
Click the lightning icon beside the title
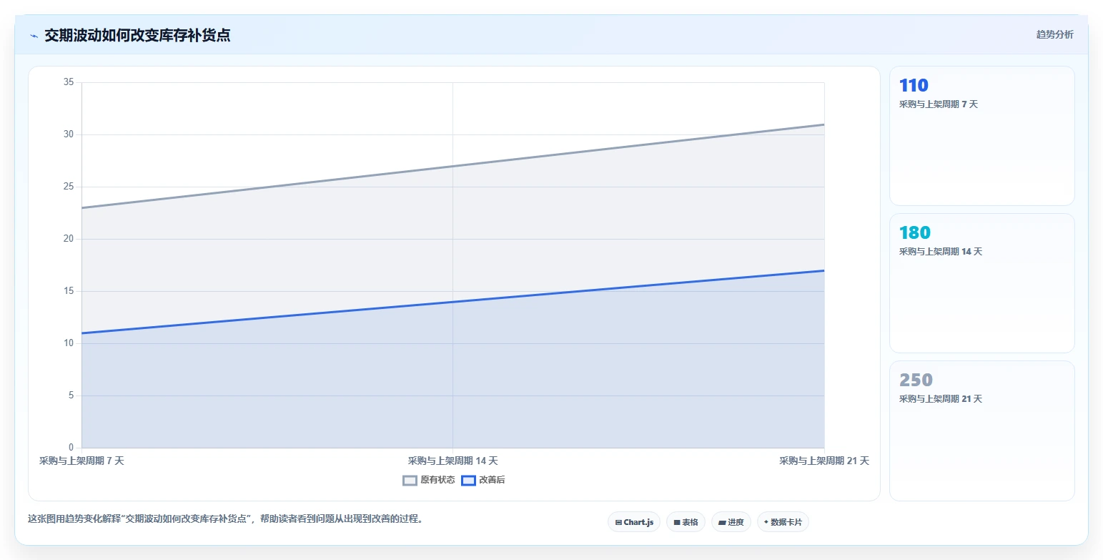pos(34,36)
